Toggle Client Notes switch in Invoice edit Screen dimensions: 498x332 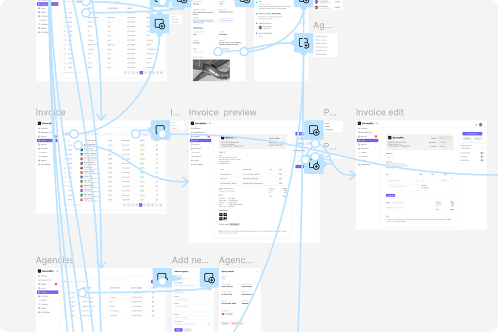click(x=482, y=156)
